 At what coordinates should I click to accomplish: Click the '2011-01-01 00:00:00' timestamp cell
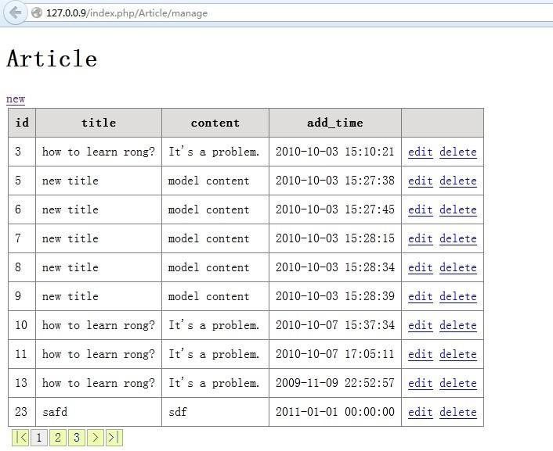(335, 412)
